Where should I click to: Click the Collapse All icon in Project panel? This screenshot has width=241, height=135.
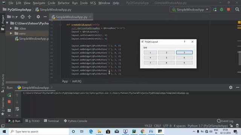tap(29, 16)
